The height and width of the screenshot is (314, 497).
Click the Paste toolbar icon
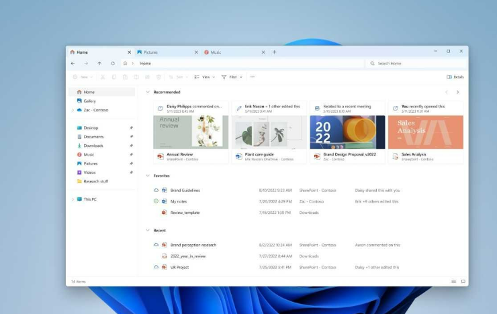[125, 77]
